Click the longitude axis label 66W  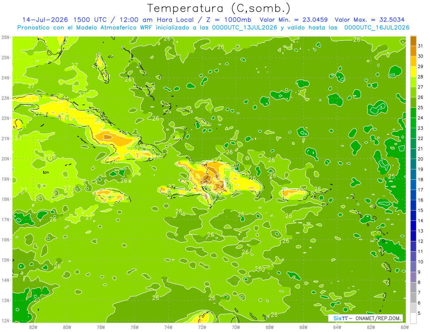coord(303,327)
